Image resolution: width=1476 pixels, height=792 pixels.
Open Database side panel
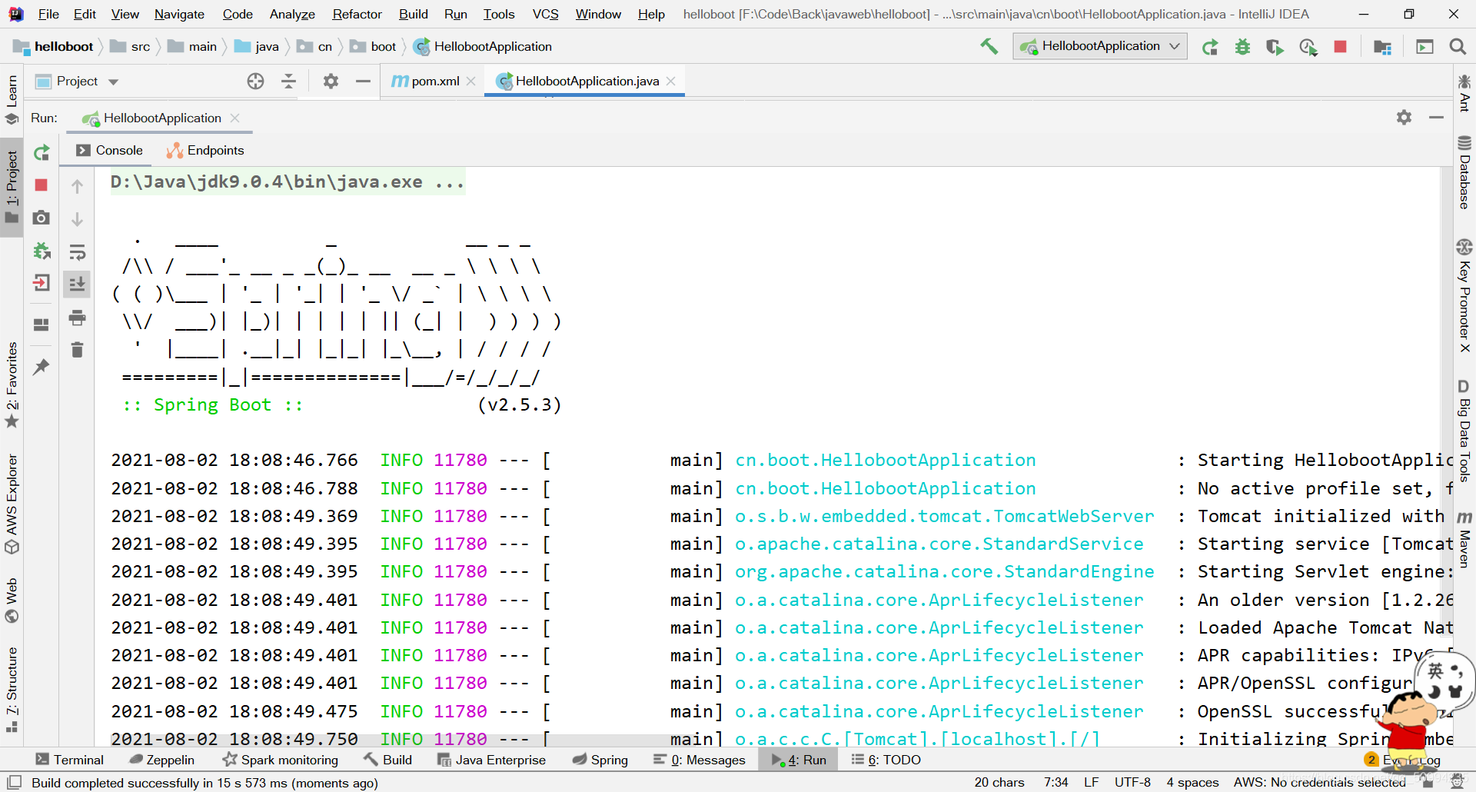pos(1464,172)
